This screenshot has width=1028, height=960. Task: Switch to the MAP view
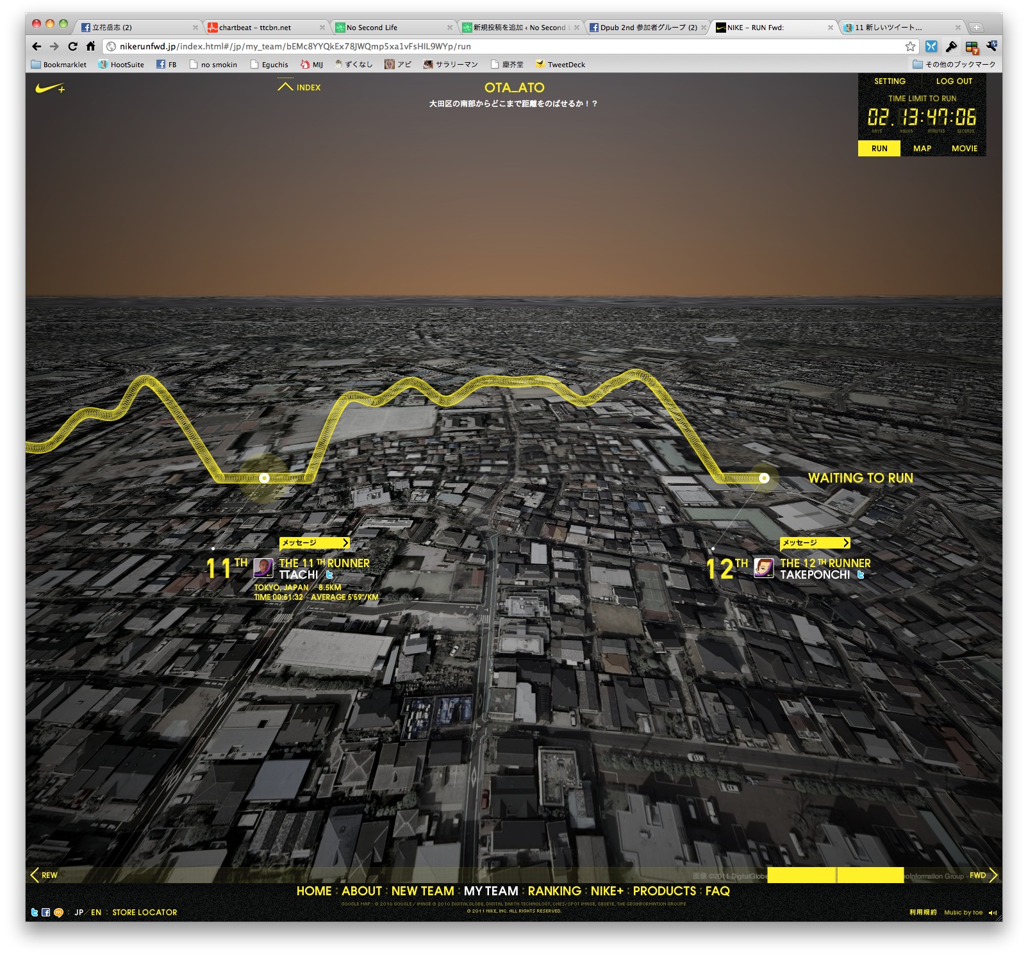(x=922, y=148)
